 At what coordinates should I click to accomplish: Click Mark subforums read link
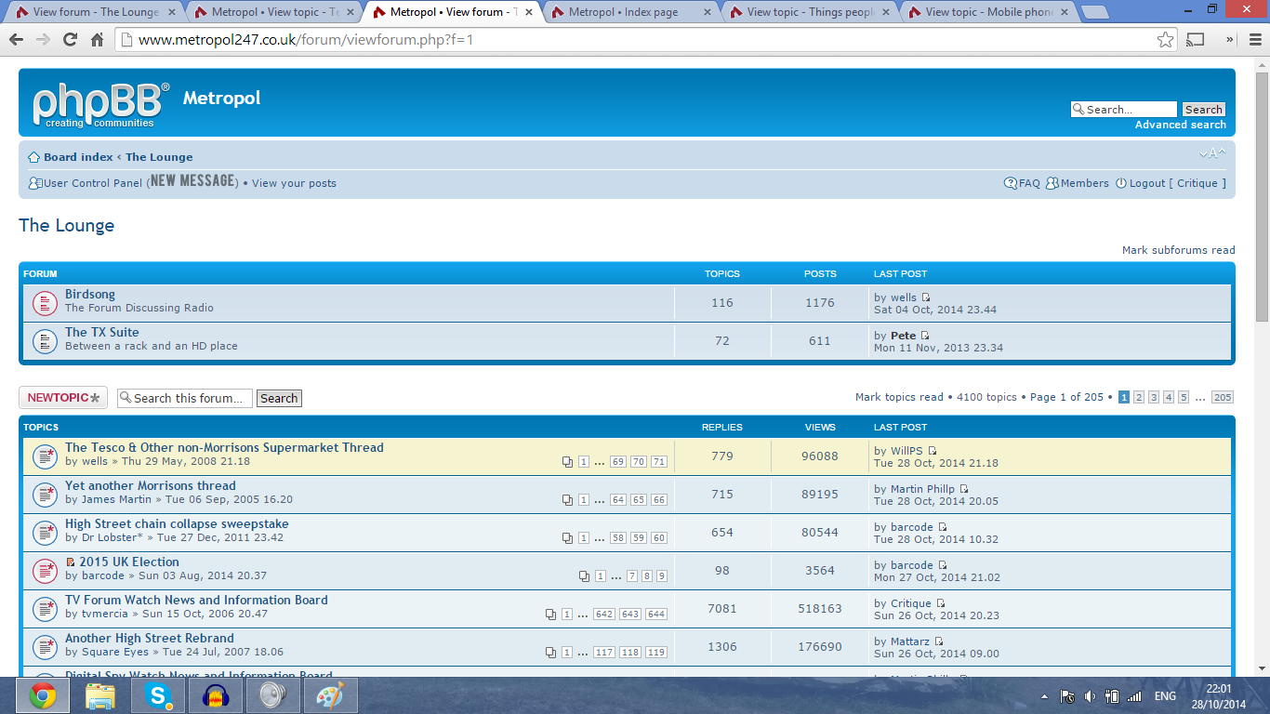[x=1178, y=250]
